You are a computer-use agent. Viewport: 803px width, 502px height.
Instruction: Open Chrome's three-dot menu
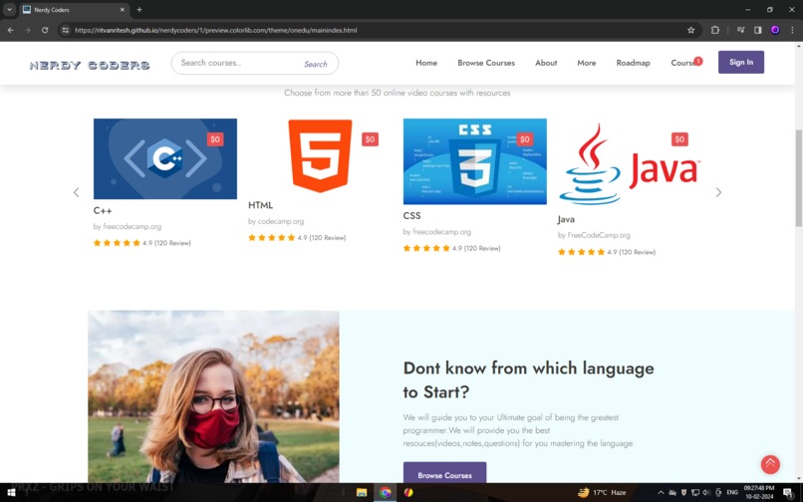click(792, 30)
